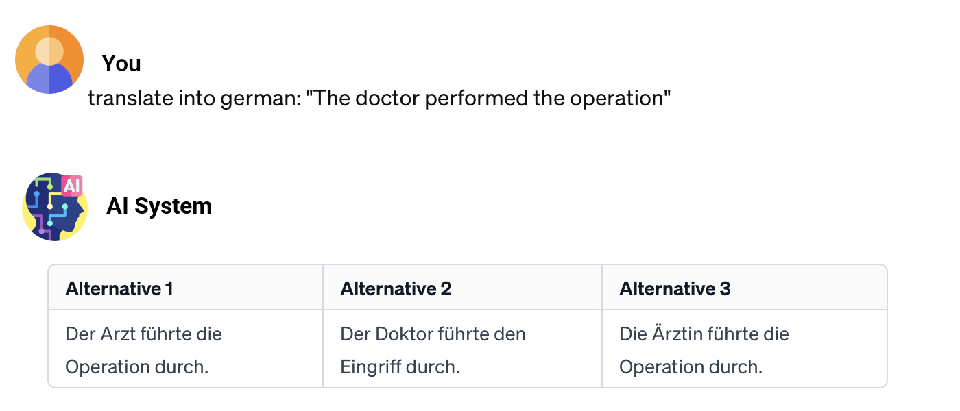Select the "Alternative 2" column header
Screen dimensions: 960x411
(x=396, y=289)
